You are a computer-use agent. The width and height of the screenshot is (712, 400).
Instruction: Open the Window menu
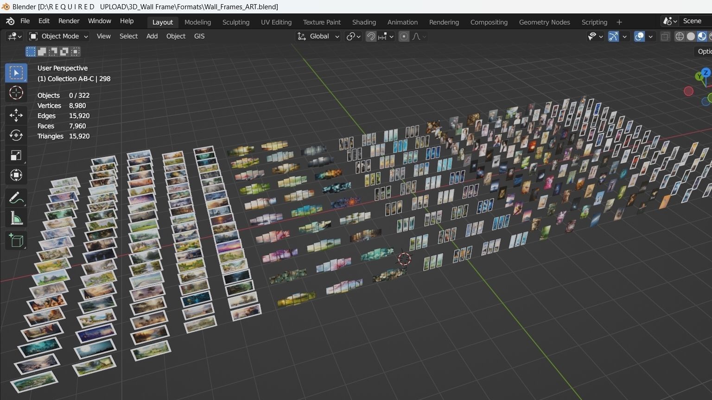tap(100, 21)
